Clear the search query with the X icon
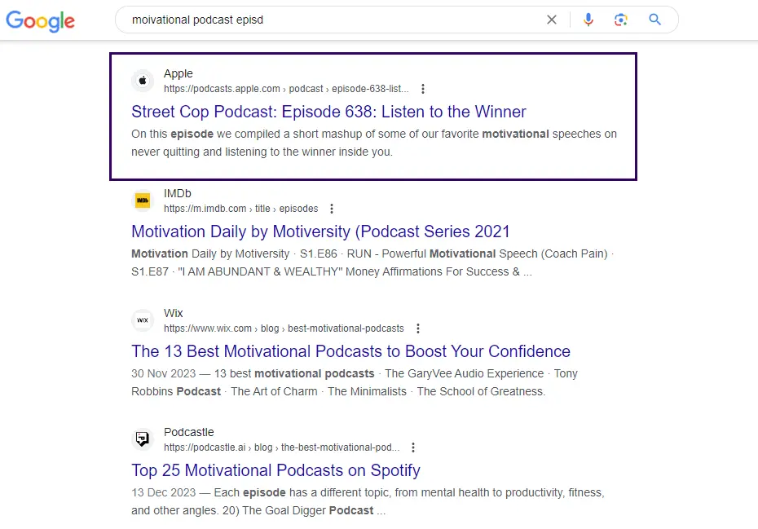Viewport: 758px width, 529px height. [x=552, y=19]
